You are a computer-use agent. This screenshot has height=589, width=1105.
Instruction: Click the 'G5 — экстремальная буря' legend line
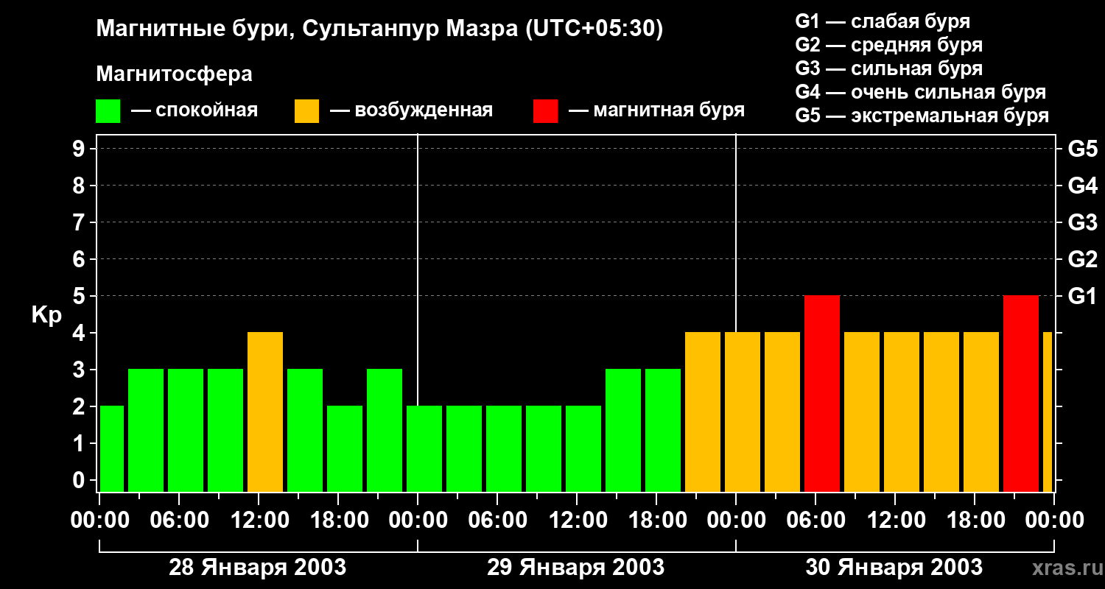click(x=922, y=116)
